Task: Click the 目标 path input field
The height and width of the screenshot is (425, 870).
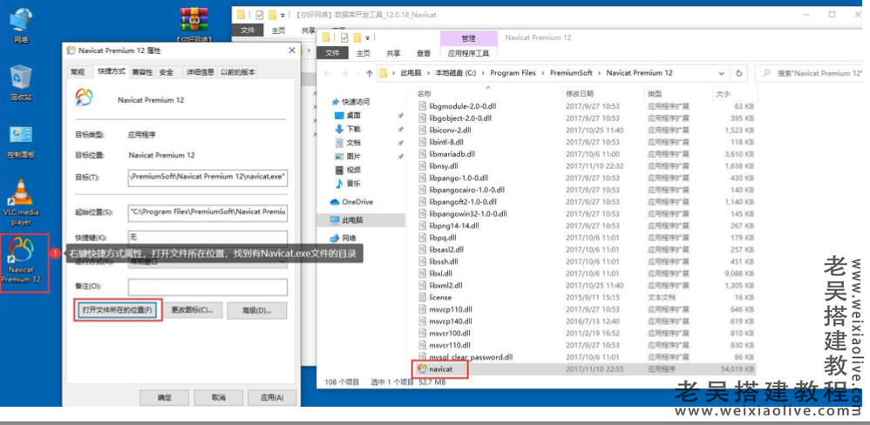Action: (x=207, y=178)
